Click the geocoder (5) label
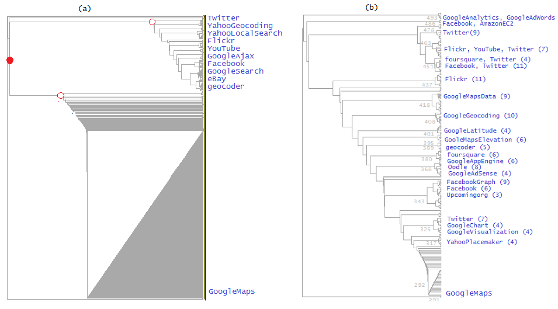Viewport: 558px width, 309px height. (467, 147)
